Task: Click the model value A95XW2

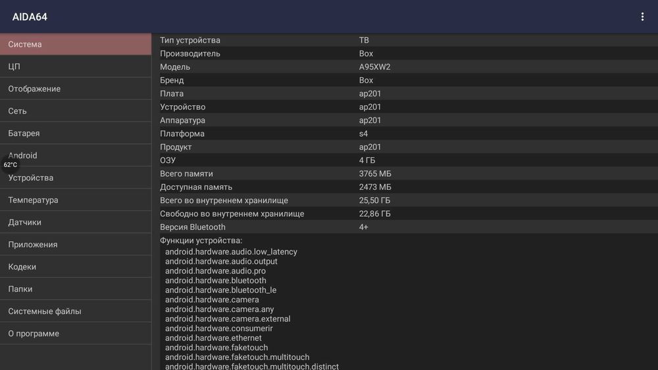Action: pos(374,66)
